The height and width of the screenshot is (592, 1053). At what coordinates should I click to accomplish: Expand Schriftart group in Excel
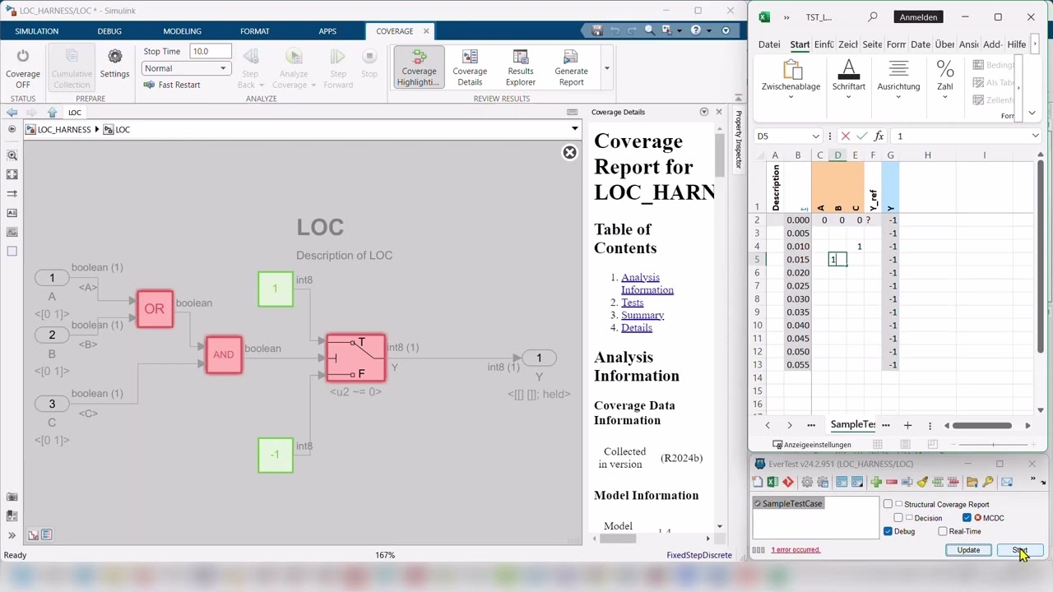click(848, 97)
